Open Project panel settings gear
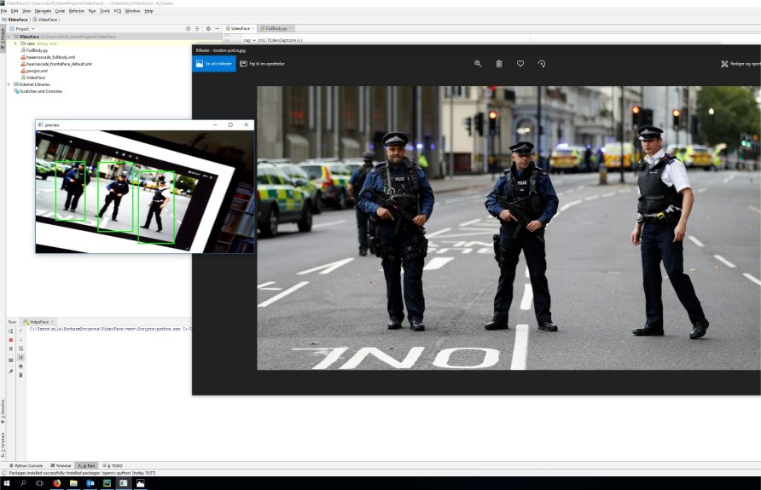This screenshot has width=761, height=490. [x=208, y=29]
